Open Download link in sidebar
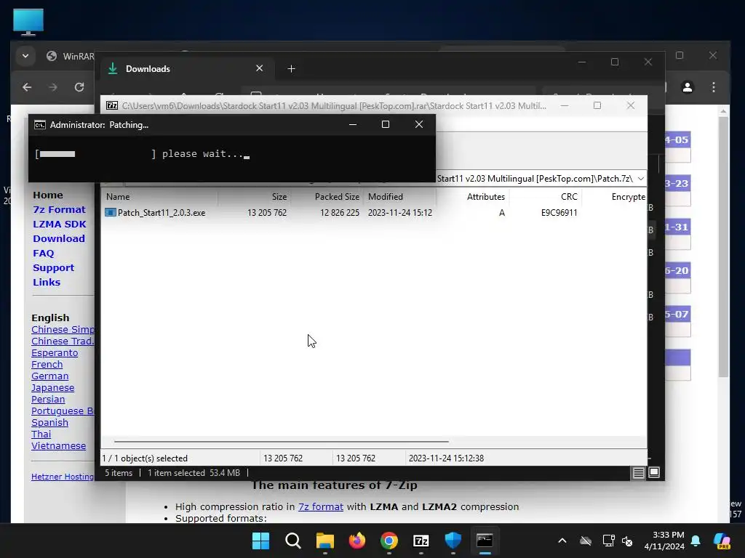Viewport: 745px width, 558px height. coord(58,238)
